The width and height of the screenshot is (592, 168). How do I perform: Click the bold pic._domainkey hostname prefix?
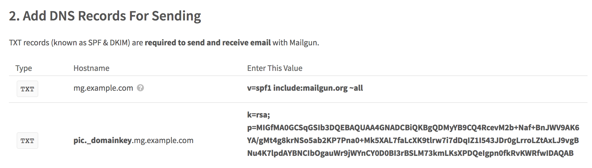[x=102, y=141]
